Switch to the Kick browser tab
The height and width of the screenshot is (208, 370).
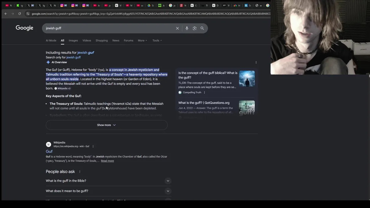click(x=19, y=5)
